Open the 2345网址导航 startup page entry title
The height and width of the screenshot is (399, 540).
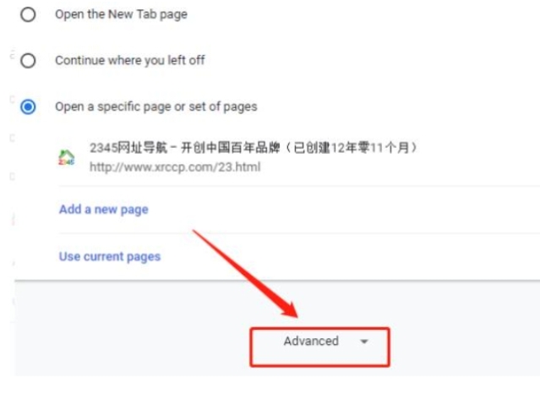254,148
